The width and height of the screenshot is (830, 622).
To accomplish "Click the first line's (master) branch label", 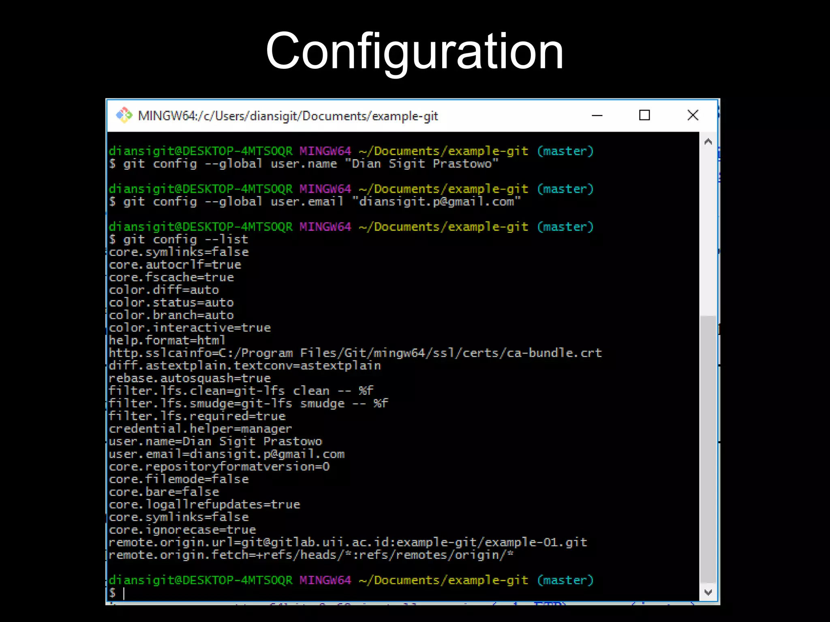I will [565, 151].
